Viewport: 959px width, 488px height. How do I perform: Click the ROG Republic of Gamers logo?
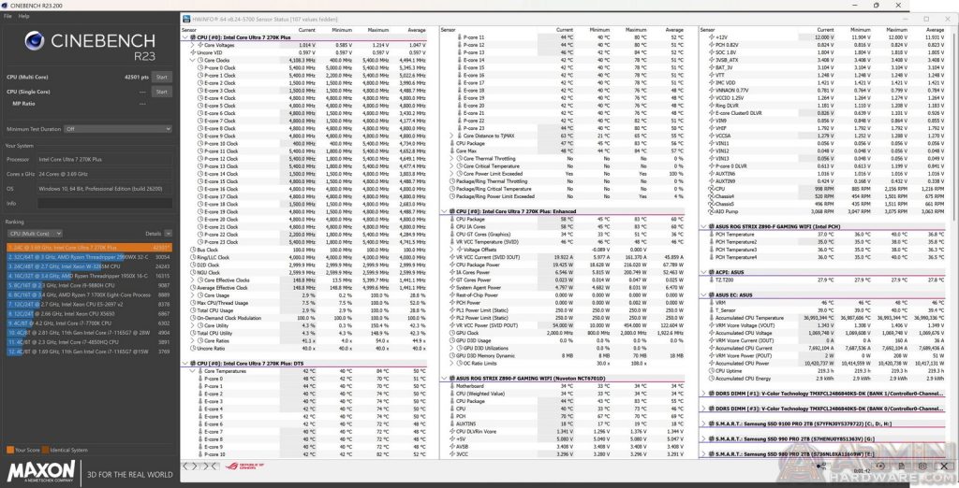(244, 466)
